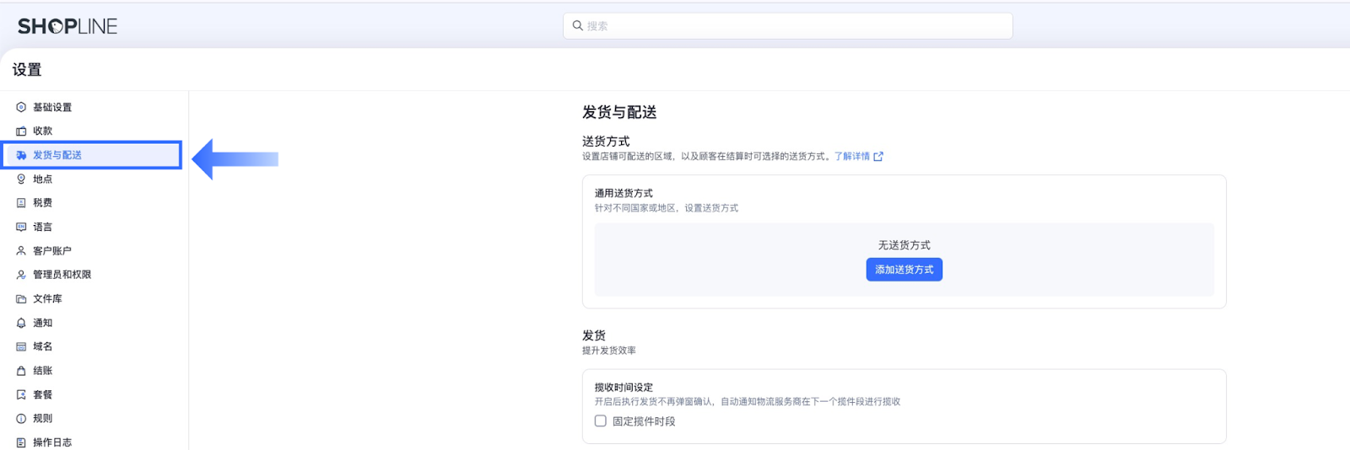Click the 送货方式 section heading
This screenshot has width=1350, height=450.
pos(606,141)
